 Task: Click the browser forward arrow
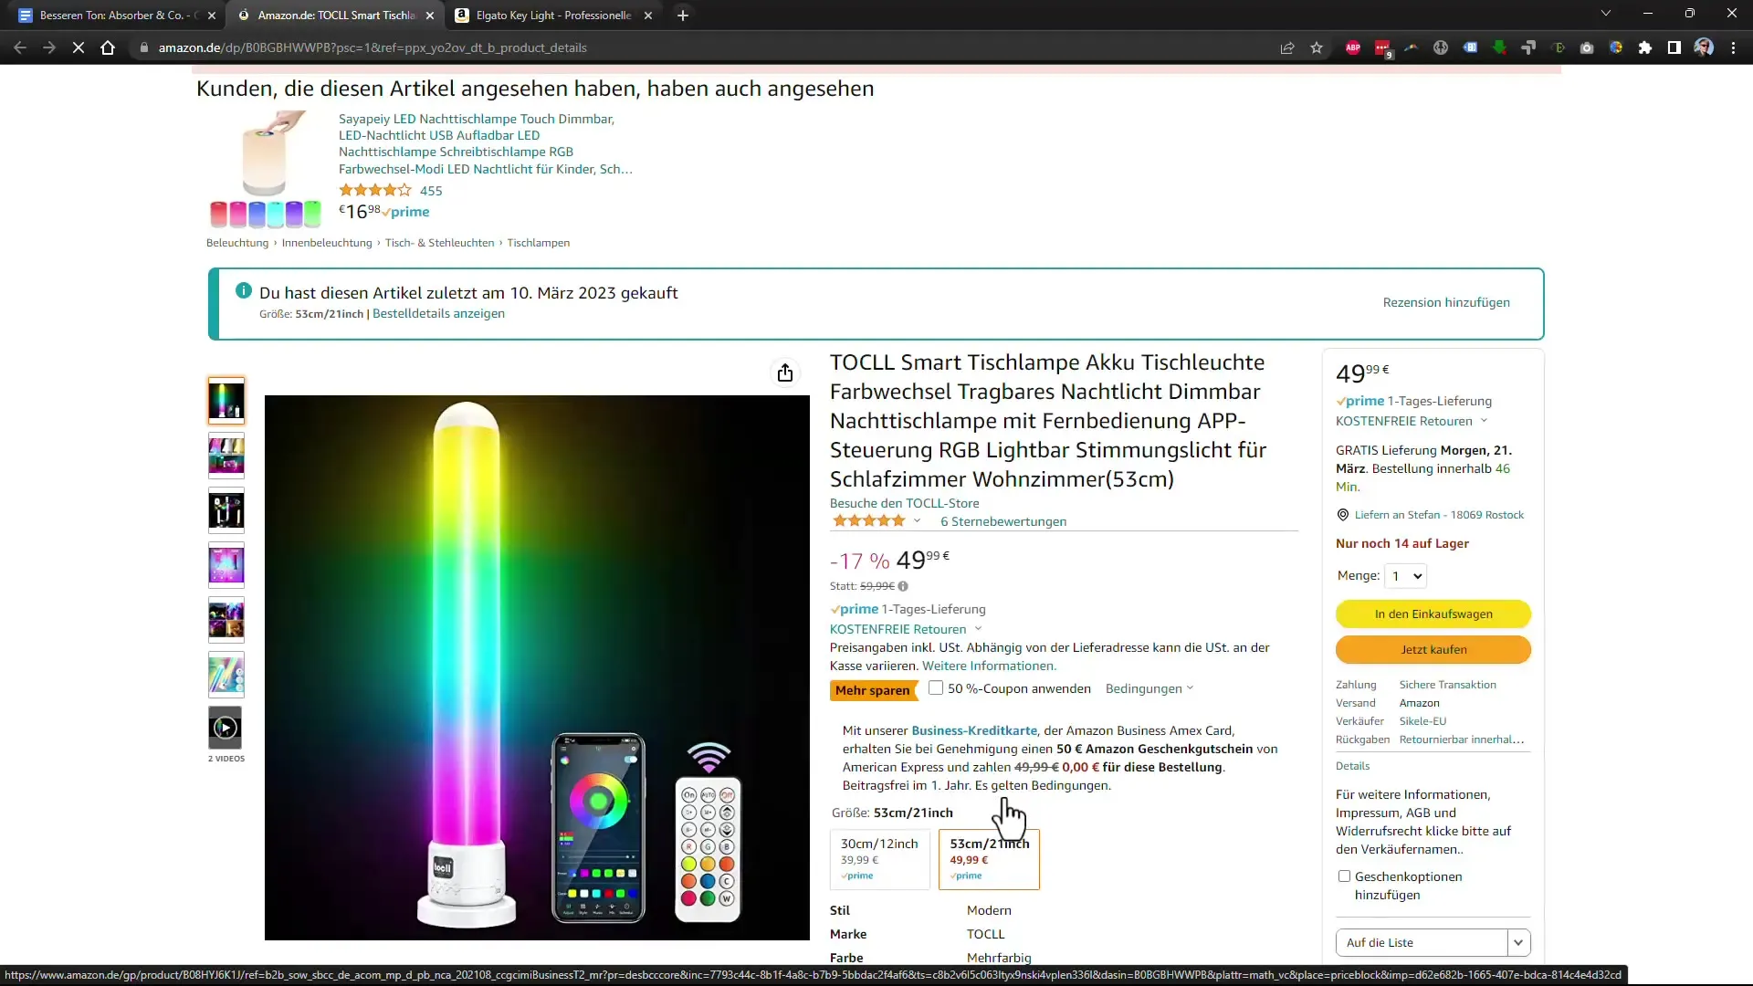coord(49,47)
